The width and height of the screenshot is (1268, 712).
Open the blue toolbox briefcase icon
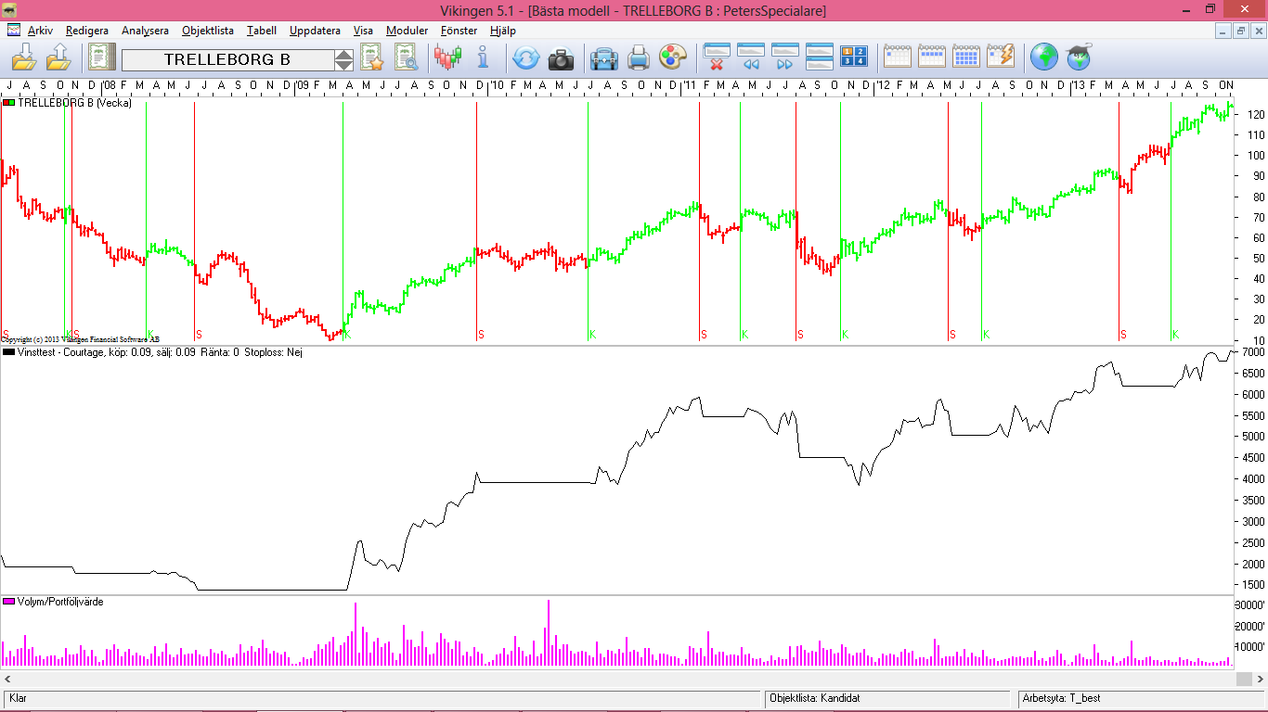[604, 59]
